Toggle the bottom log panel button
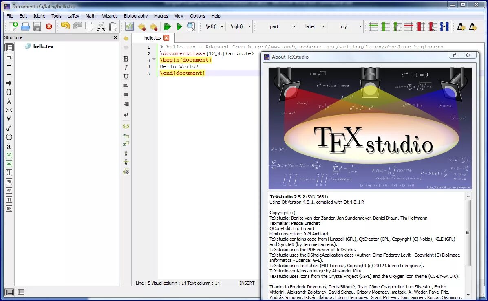The image size is (488, 301). [x=21, y=292]
